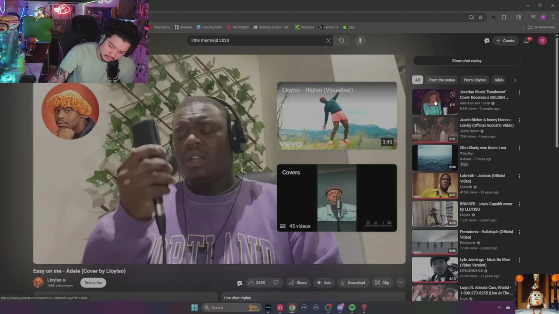Open Spotify from the taskbar
Image resolution: width=559 pixels, height=314 pixels.
(352, 307)
